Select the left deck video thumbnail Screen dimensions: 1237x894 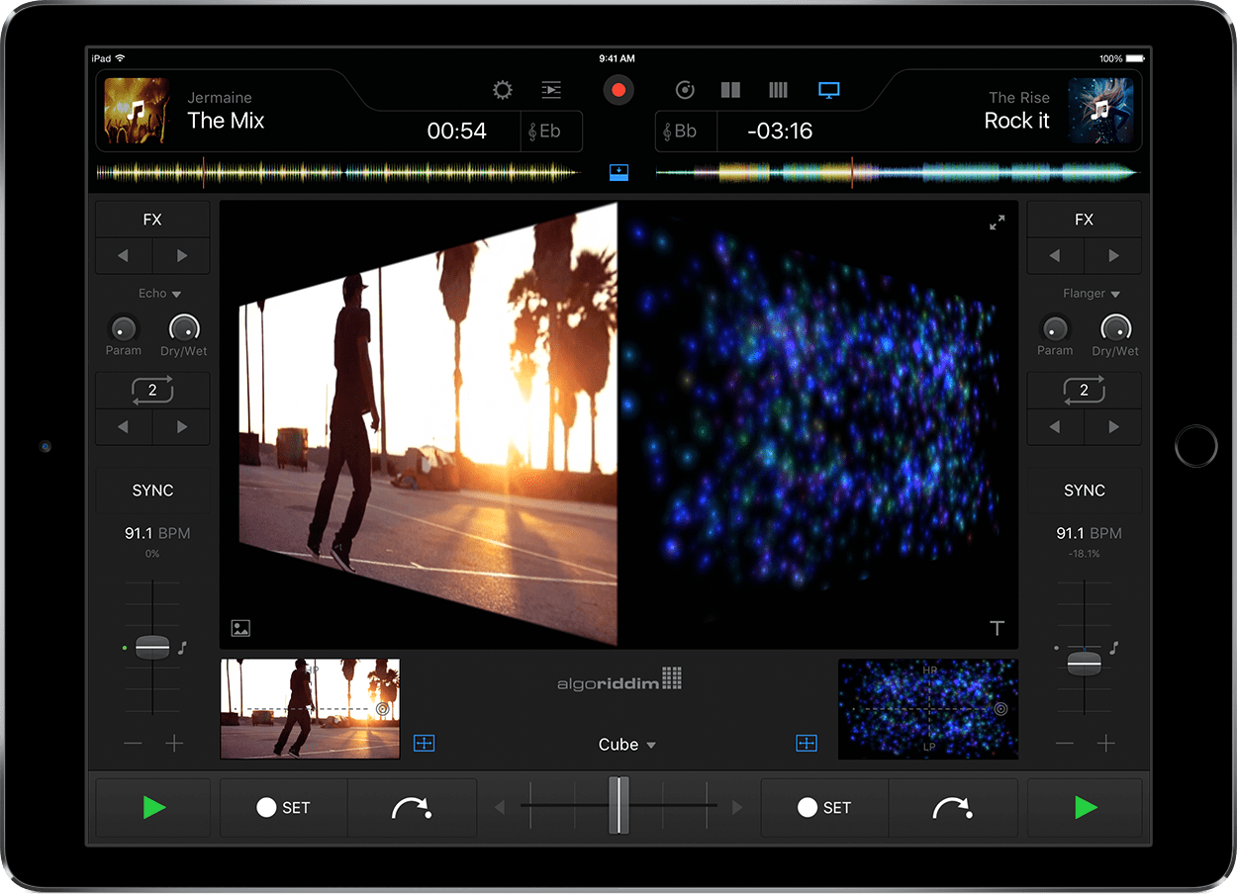pyautogui.click(x=310, y=708)
